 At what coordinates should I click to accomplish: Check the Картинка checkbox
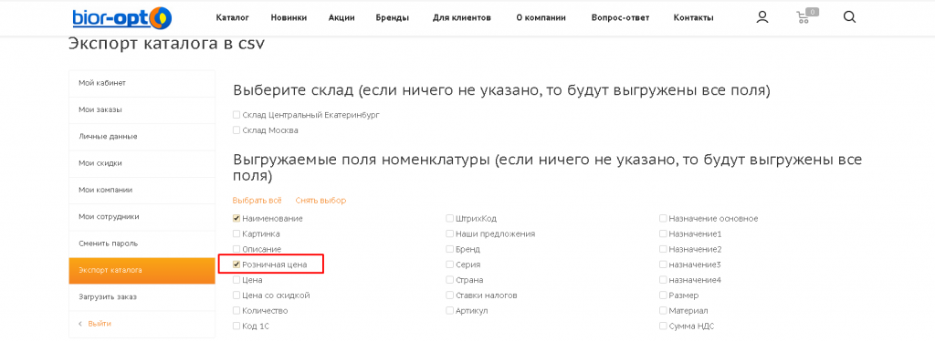point(236,234)
